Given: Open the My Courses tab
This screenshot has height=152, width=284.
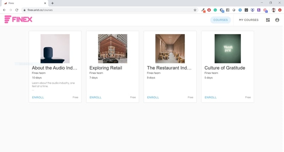Looking at the screenshot, I should tap(248, 20).
